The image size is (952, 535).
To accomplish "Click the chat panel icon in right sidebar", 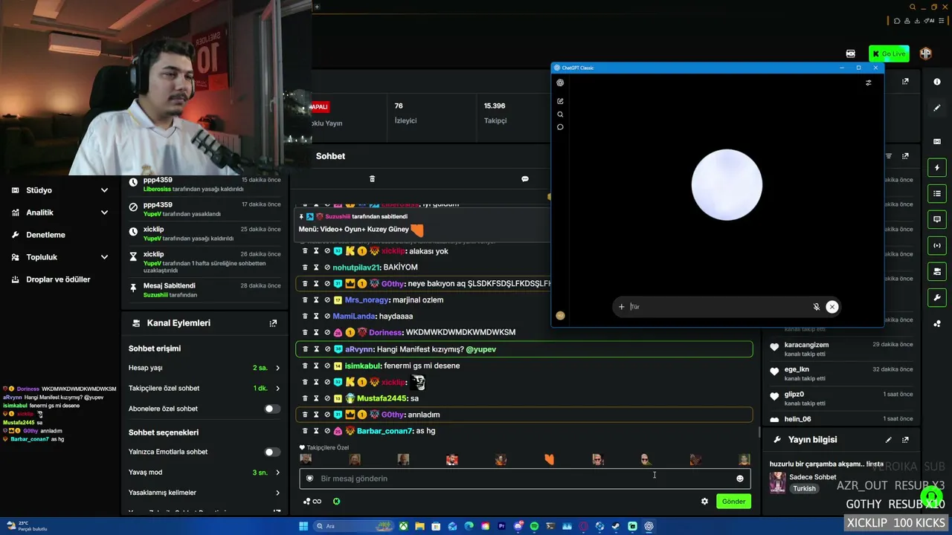I will (x=937, y=220).
